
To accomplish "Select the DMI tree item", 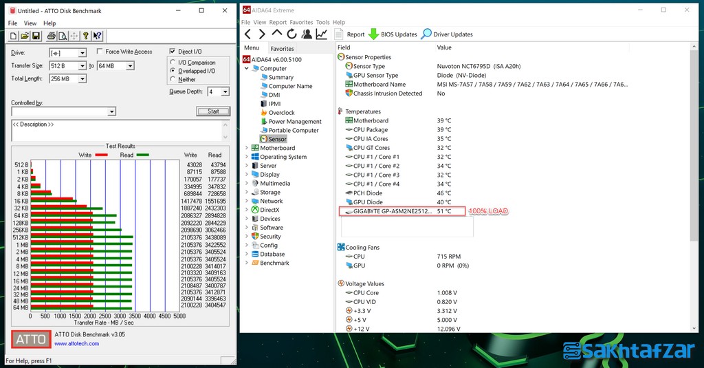I will [270, 95].
